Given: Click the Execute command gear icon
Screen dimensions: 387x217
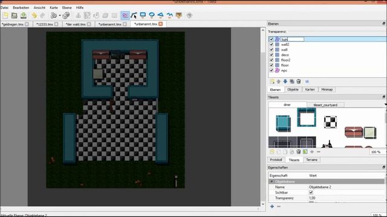Looking at the screenshot, I should point(53,16).
